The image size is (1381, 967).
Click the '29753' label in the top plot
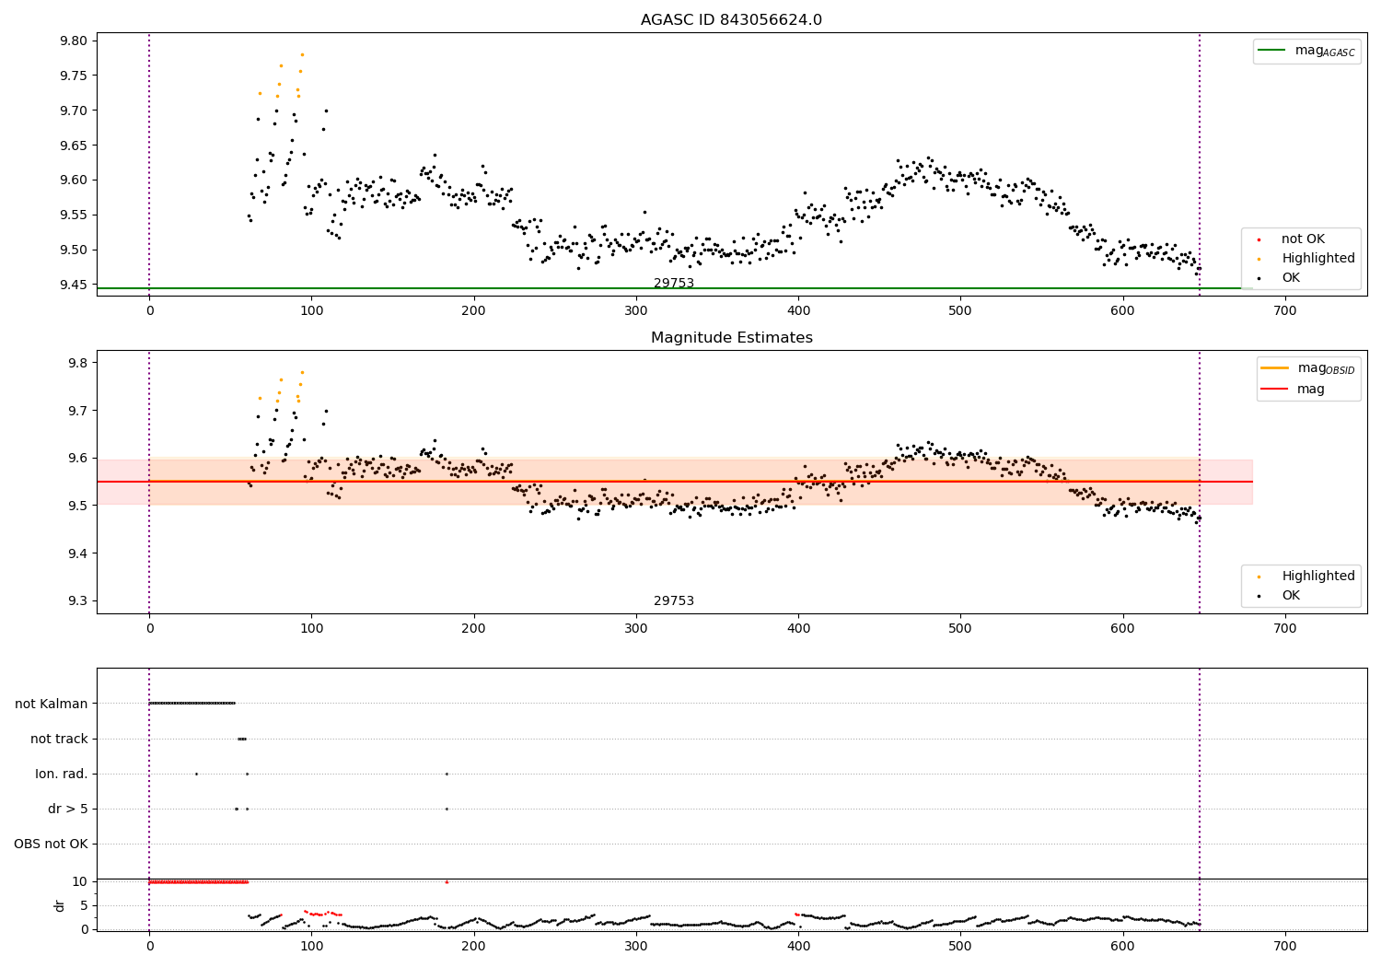(674, 284)
